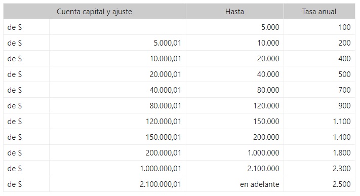Click the cell showing 200.000,01
This screenshot has width=360, height=196.
[117, 152]
